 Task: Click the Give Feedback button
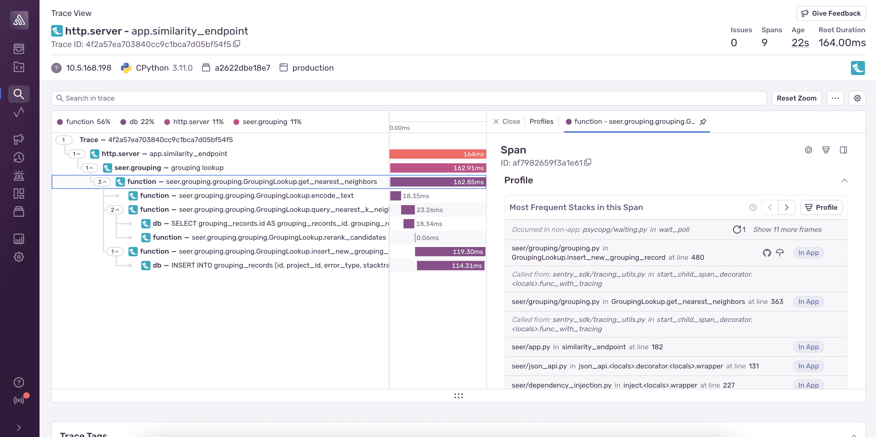click(831, 13)
